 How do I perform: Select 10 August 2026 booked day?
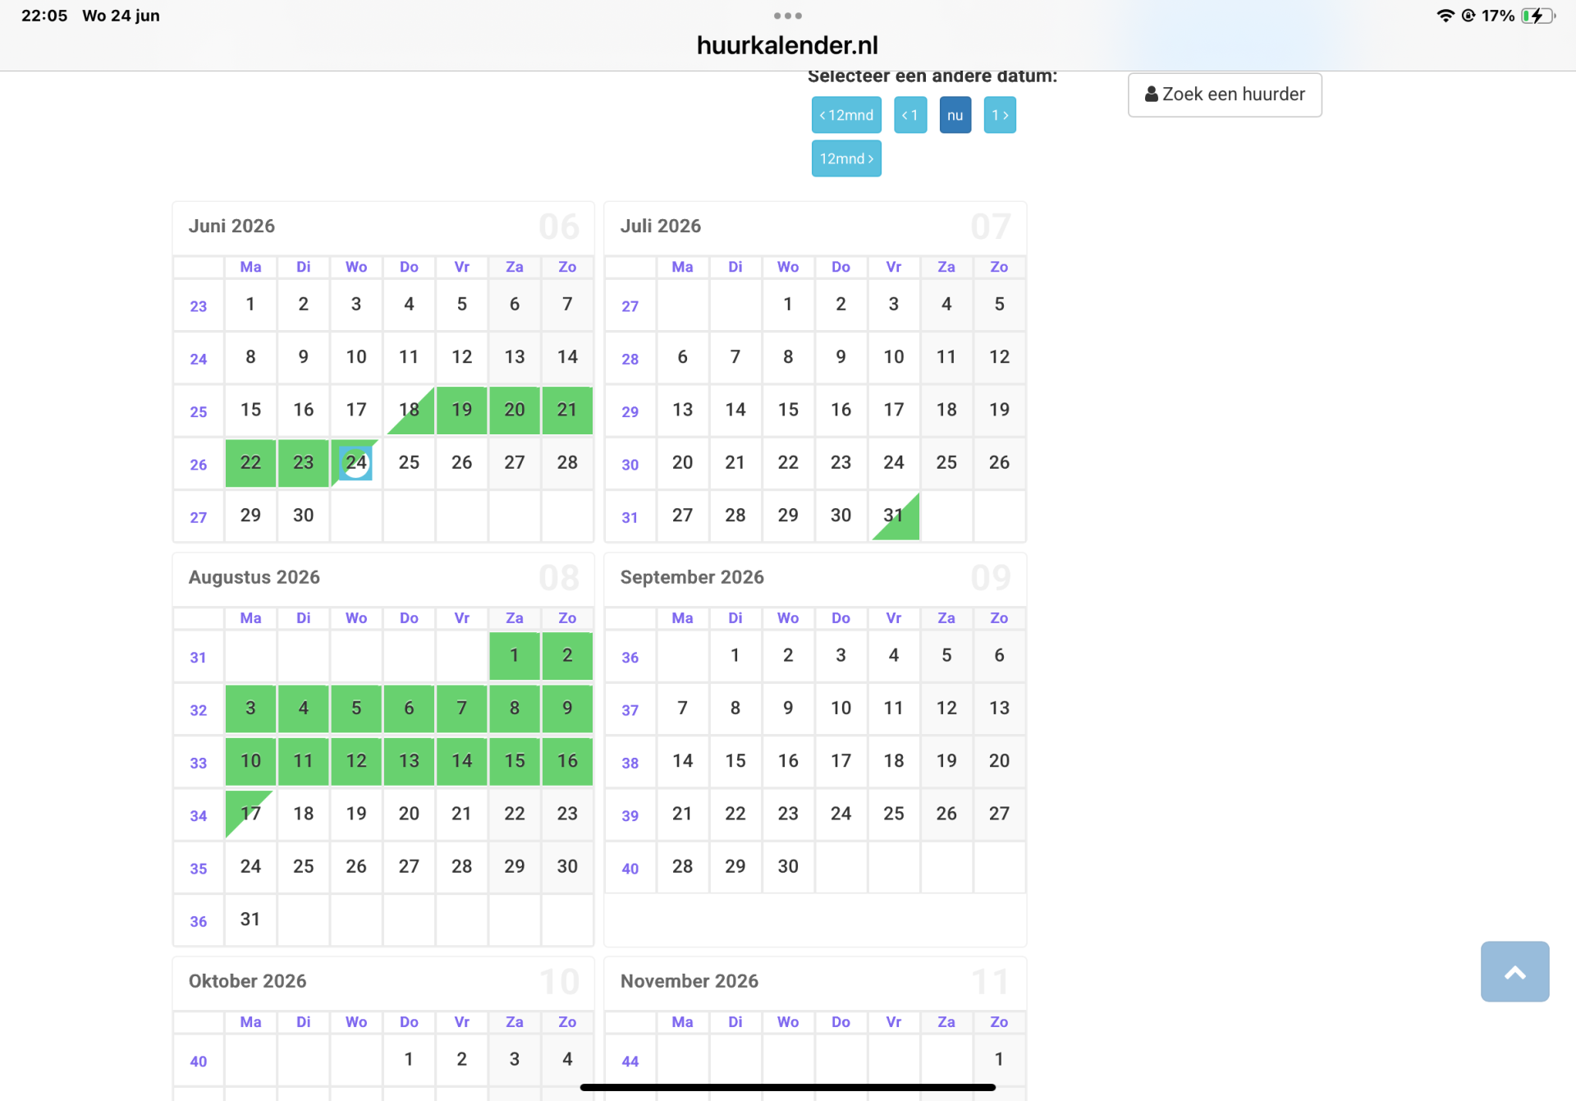click(x=250, y=761)
